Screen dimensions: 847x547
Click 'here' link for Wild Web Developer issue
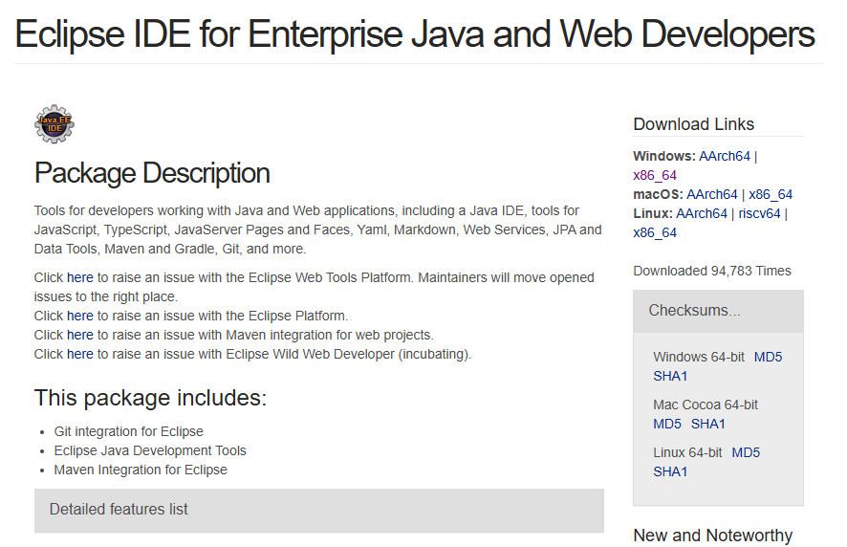click(x=80, y=354)
